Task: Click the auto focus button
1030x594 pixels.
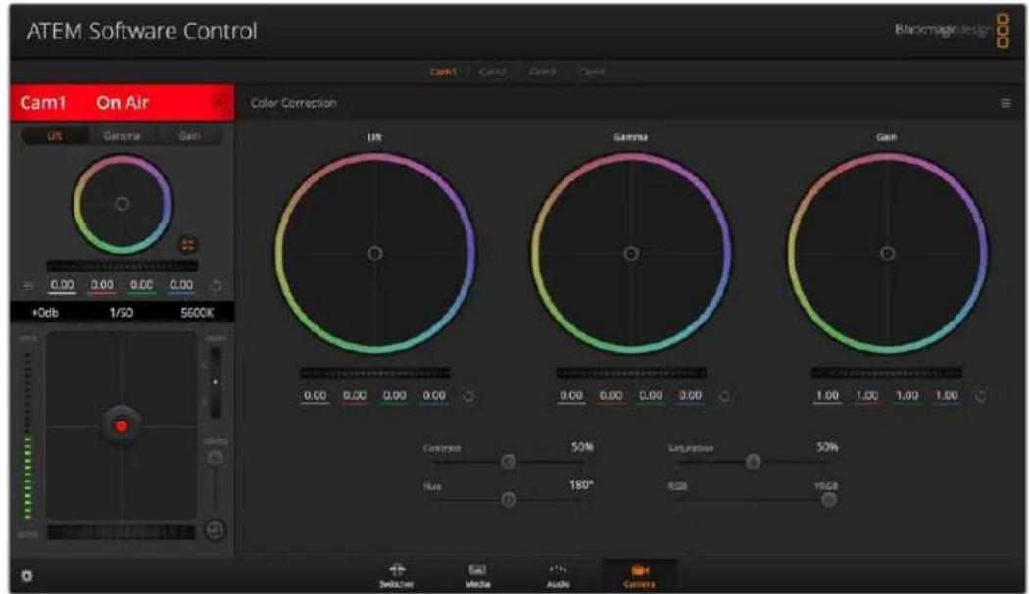Action: pyautogui.click(x=215, y=529)
